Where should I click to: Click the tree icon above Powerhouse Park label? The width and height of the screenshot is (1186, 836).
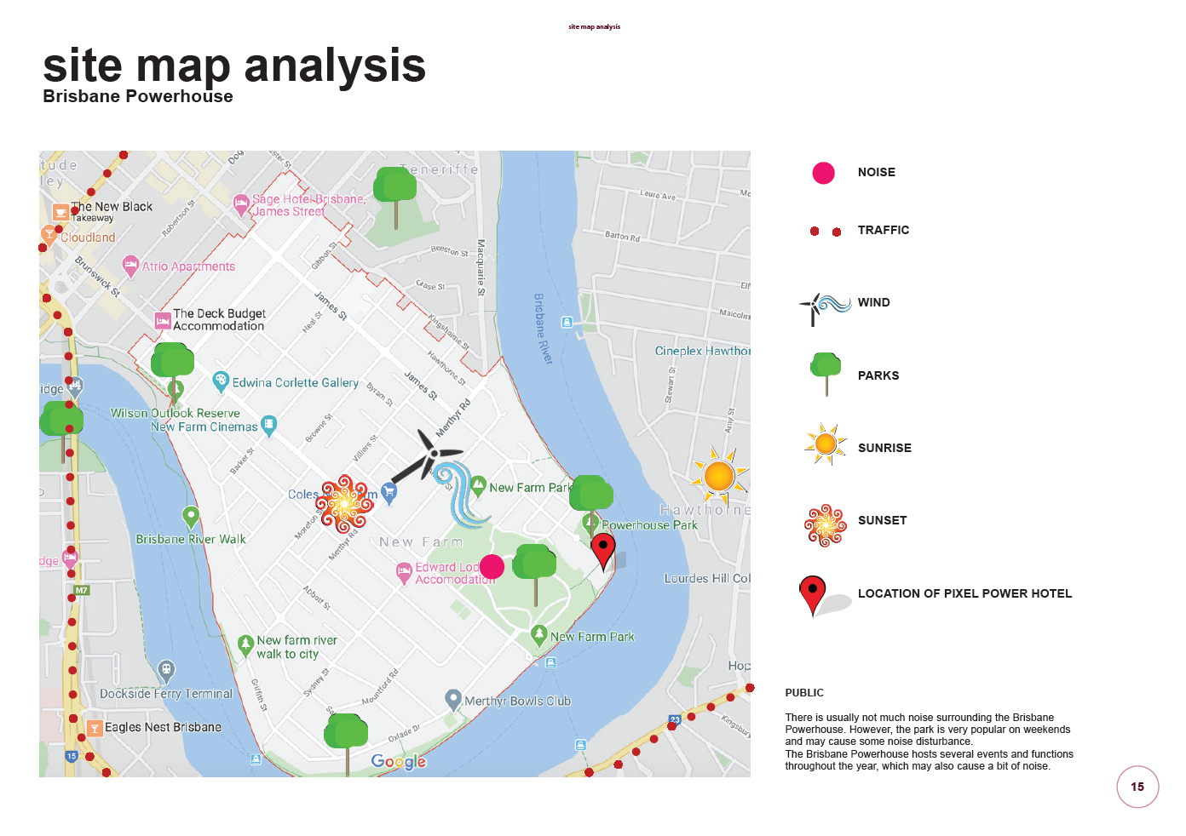pos(591,504)
